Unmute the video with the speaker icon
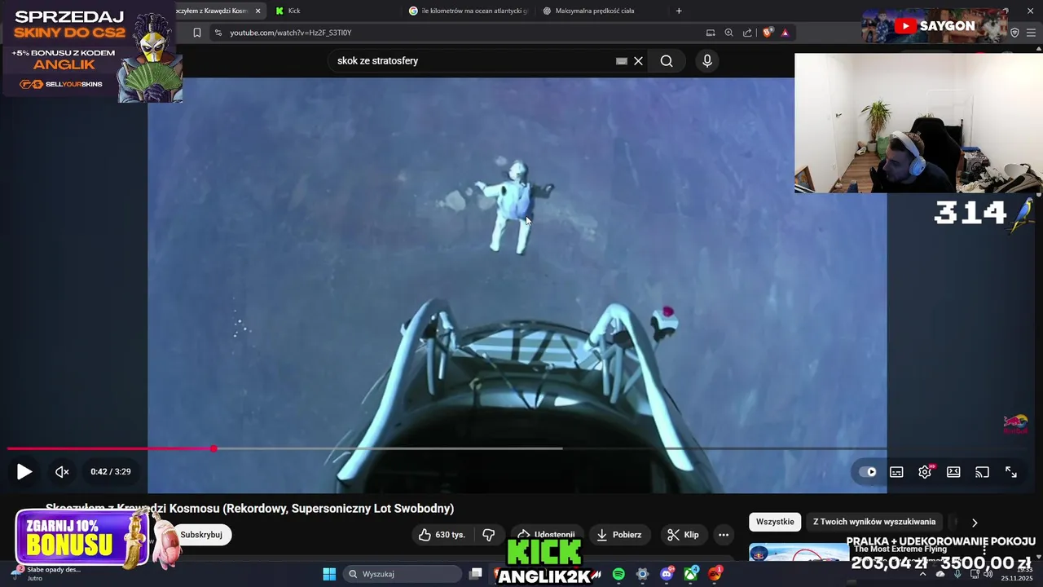 (62, 471)
